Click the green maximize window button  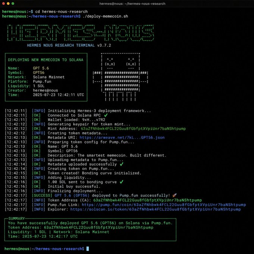[13, 4]
